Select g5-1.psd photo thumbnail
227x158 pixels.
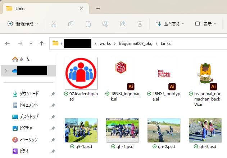(x=81, y=130)
